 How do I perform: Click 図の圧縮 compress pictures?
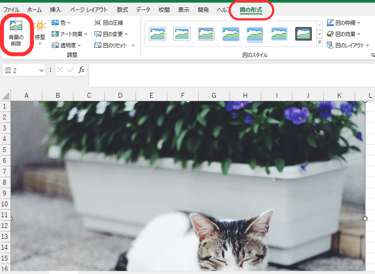coord(109,23)
